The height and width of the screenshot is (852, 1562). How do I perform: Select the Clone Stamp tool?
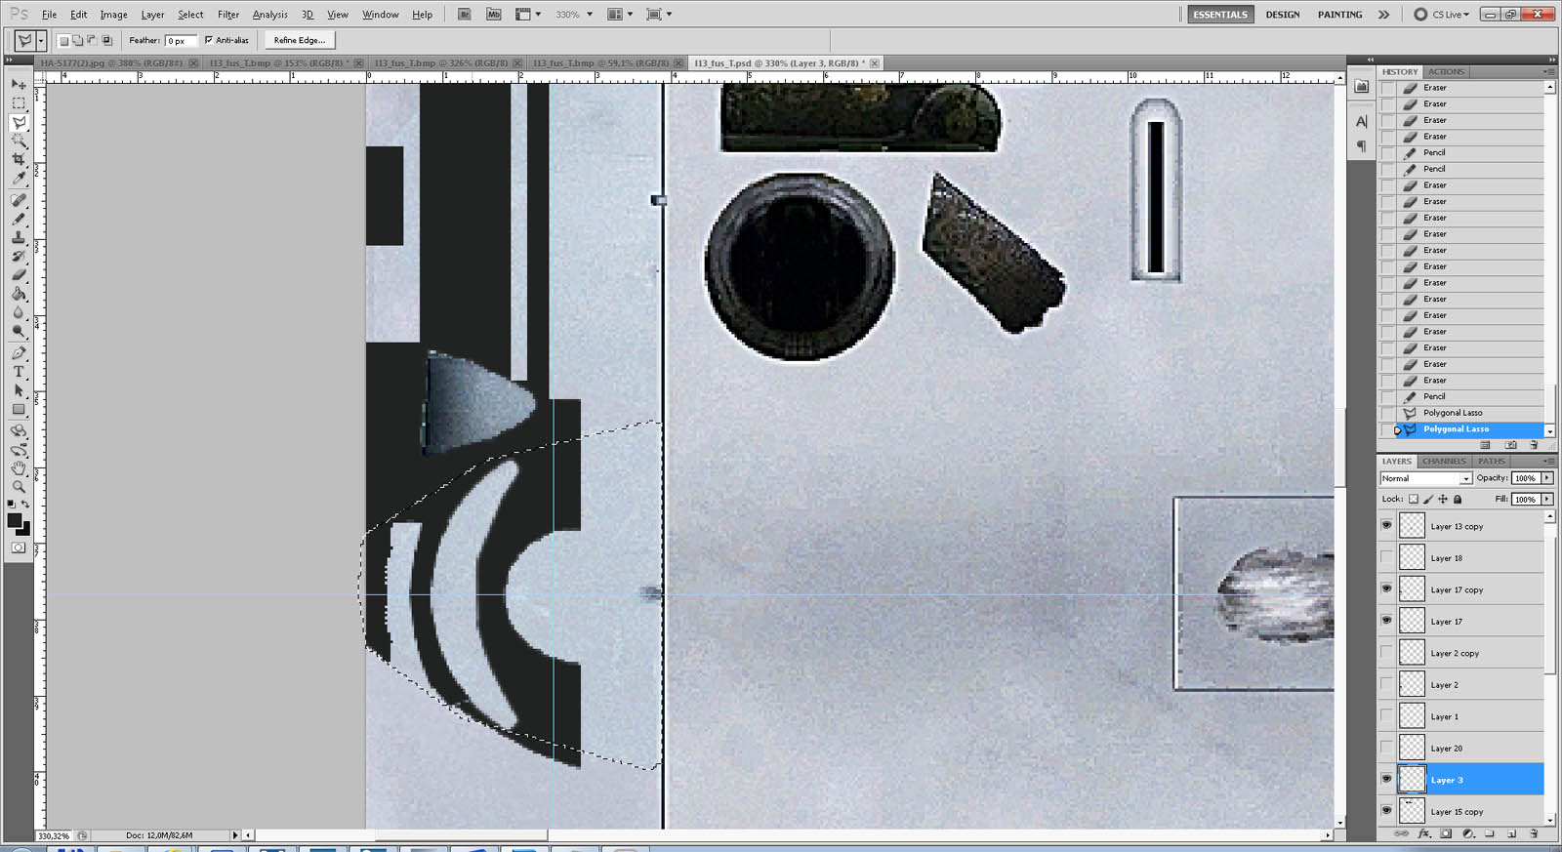pyautogui.click(x=19, y=237)
